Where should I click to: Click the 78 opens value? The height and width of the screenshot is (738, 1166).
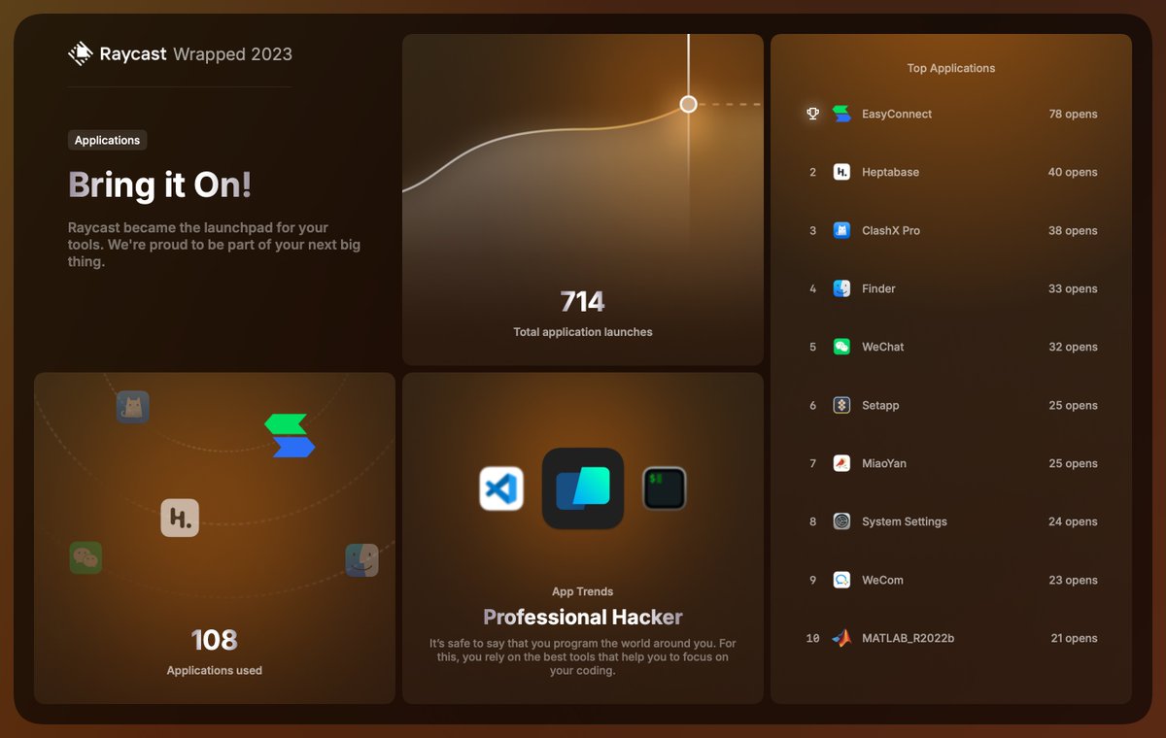1073,114
